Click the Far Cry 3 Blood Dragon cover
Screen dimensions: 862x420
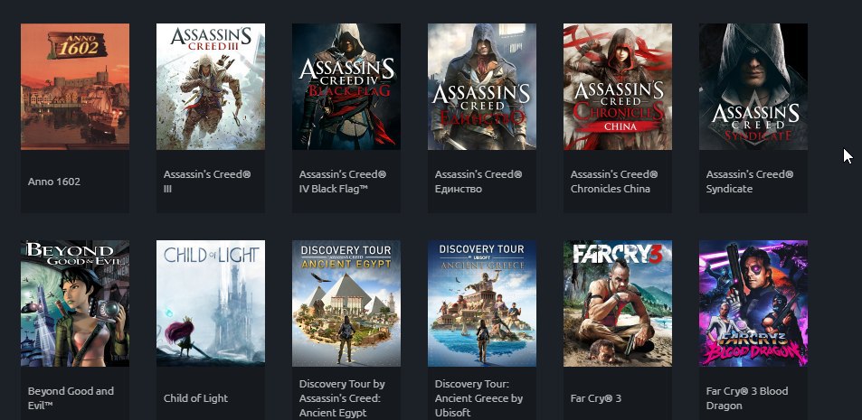[x=753, y=303]
